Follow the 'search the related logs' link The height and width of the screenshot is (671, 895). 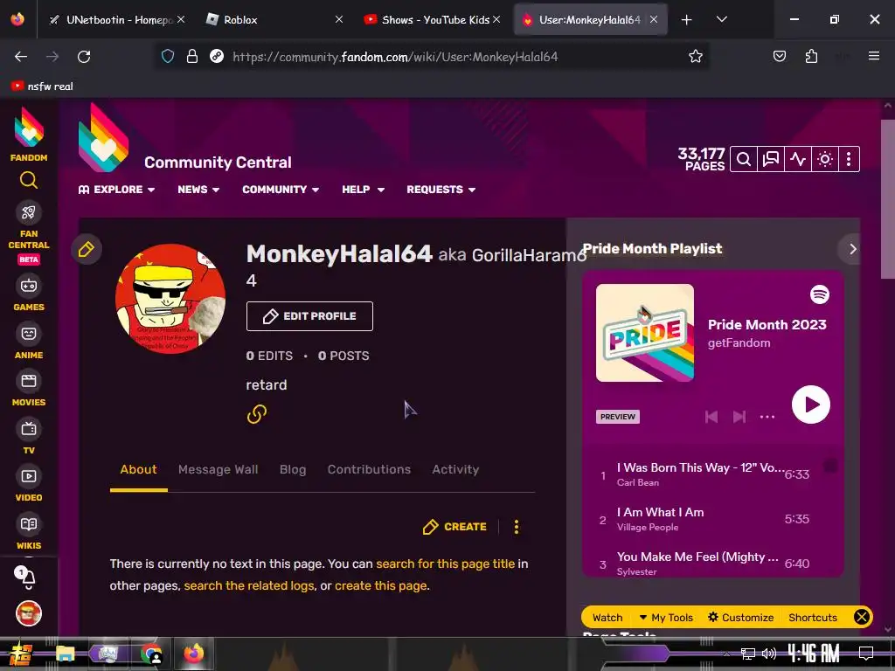249,586
